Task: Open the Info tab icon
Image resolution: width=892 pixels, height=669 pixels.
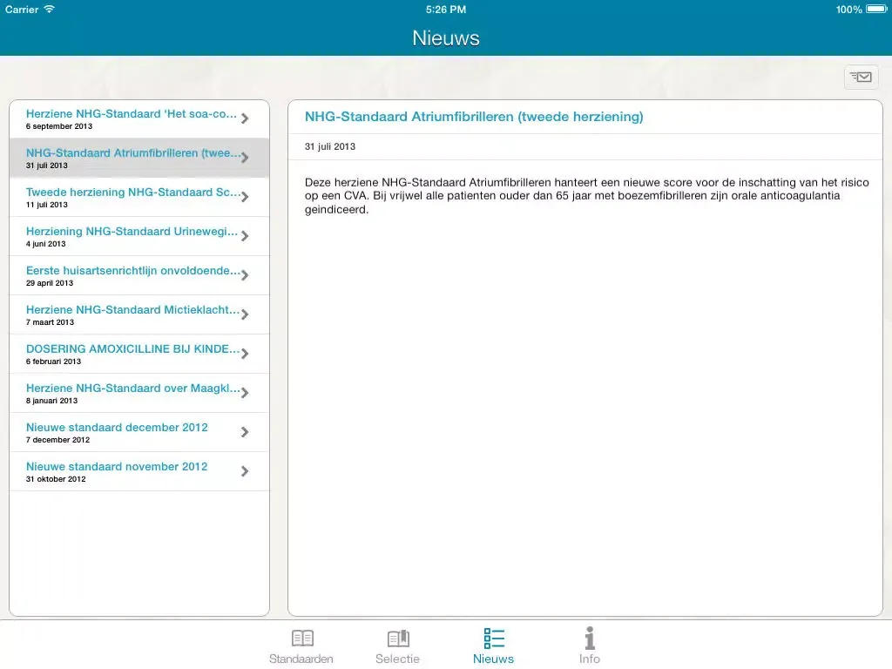Action: point(590,639)
